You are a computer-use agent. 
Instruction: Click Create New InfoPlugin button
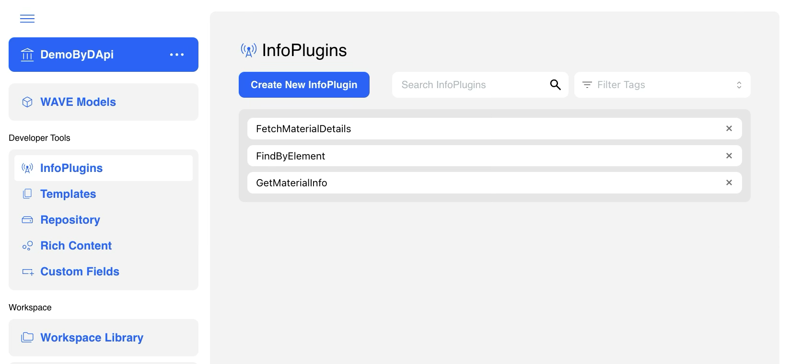click(304, 85)
